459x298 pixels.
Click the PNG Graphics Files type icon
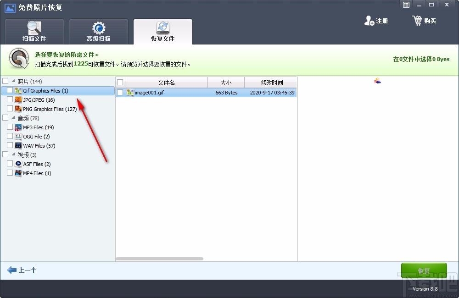(x=18, y=109)
